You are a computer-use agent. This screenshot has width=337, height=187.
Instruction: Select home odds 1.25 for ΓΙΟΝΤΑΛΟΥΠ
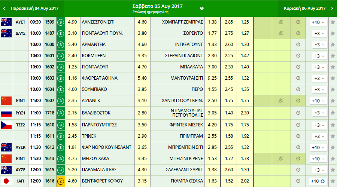pos(73,67)
